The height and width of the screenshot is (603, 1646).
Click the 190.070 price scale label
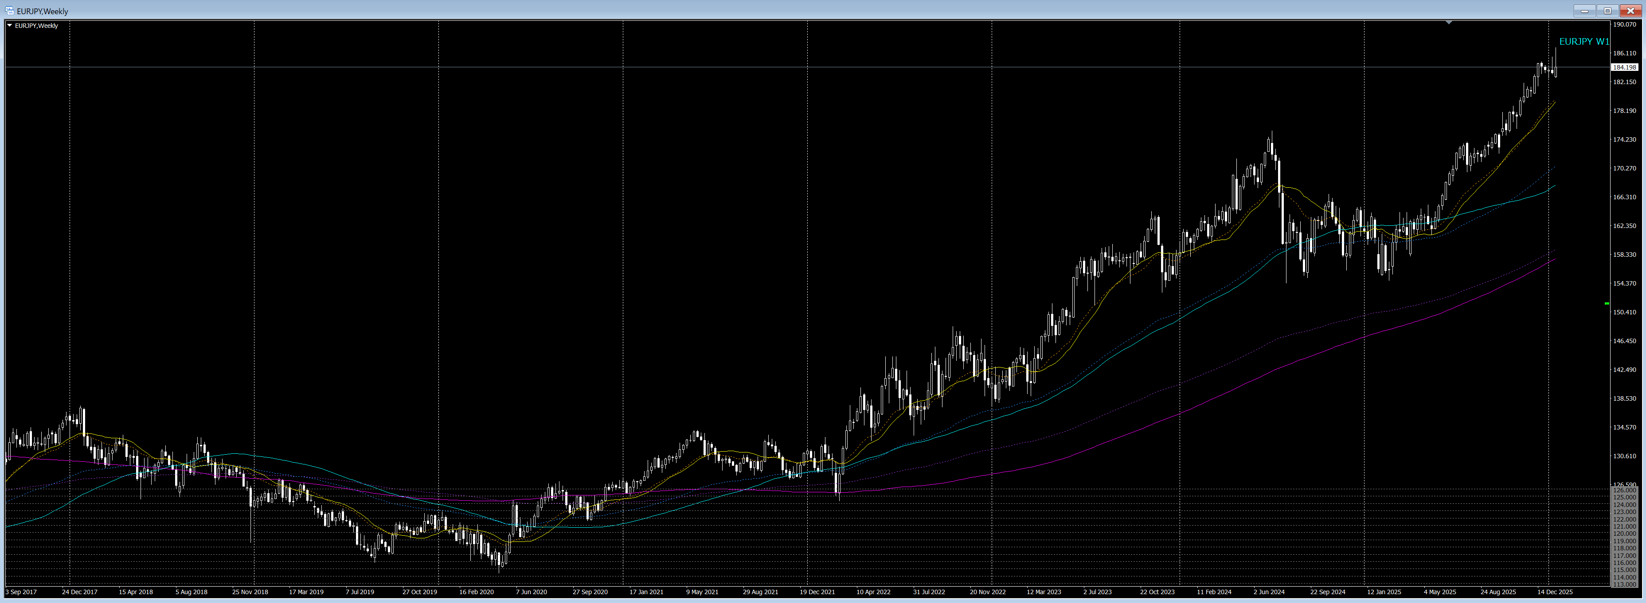[x=1624, y=25]
